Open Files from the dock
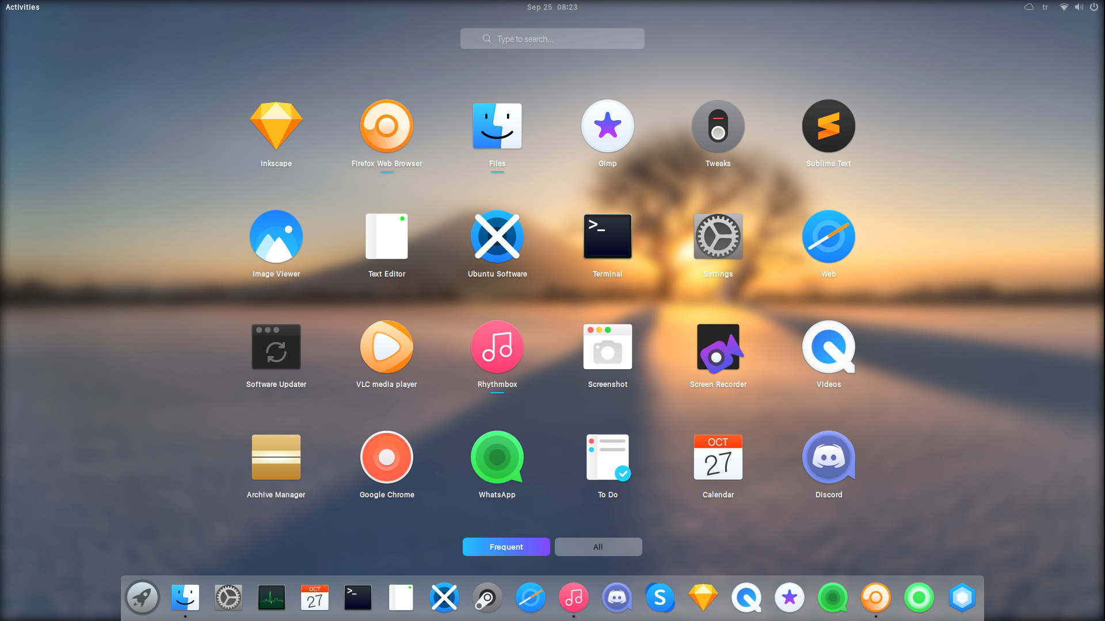 185,598
